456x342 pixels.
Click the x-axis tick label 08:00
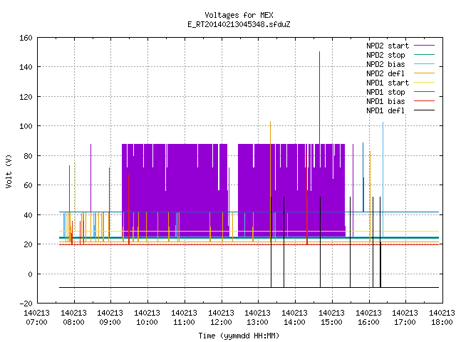[73, 322]
